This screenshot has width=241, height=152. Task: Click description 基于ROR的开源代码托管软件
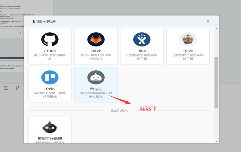(96, 57)
